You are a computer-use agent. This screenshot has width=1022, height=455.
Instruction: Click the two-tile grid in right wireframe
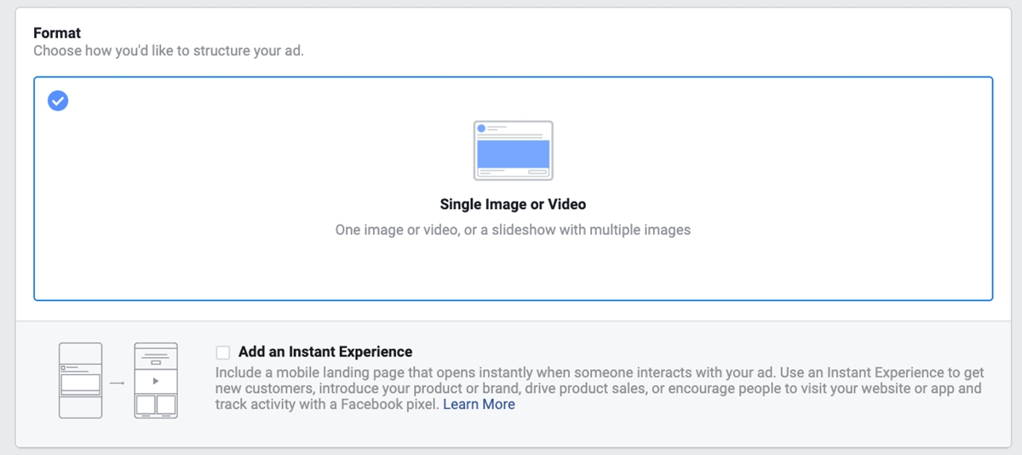[156, 403]
